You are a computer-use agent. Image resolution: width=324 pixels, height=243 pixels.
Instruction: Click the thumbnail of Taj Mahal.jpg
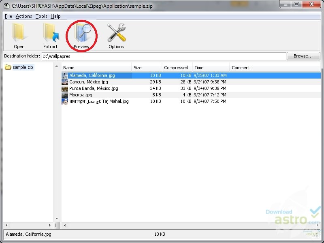[x=65, y=101]
